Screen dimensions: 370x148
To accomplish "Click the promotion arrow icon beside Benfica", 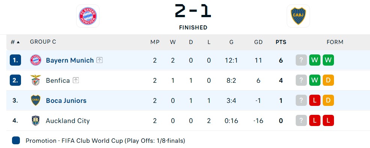I will [75, 81].
